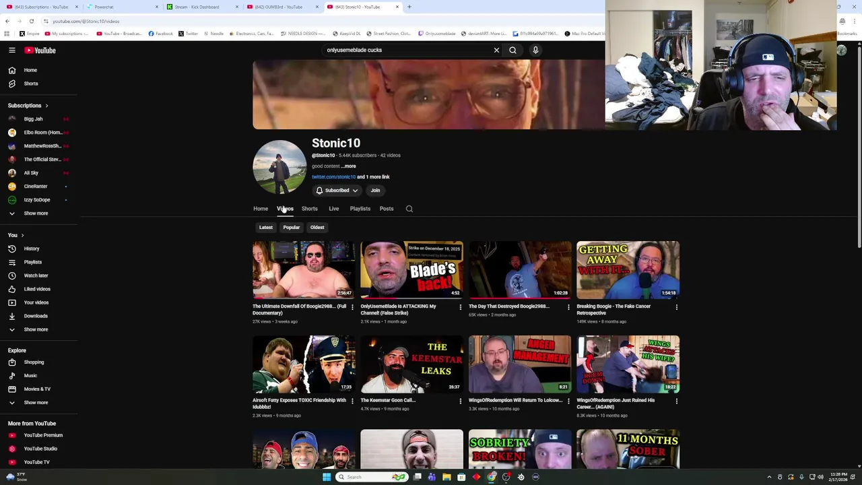
Task: Go back in the browser
Action: click(x=7, y=21)
